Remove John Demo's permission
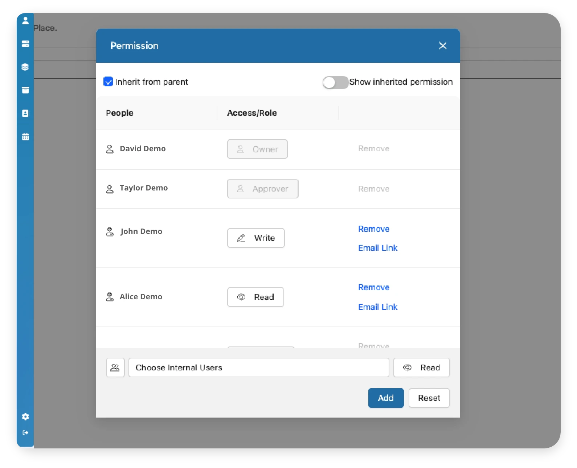Screen dimensions: 577x468 coord(374,229)
